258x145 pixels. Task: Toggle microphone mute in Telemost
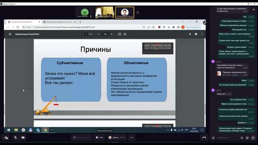[x=15, y=137]
